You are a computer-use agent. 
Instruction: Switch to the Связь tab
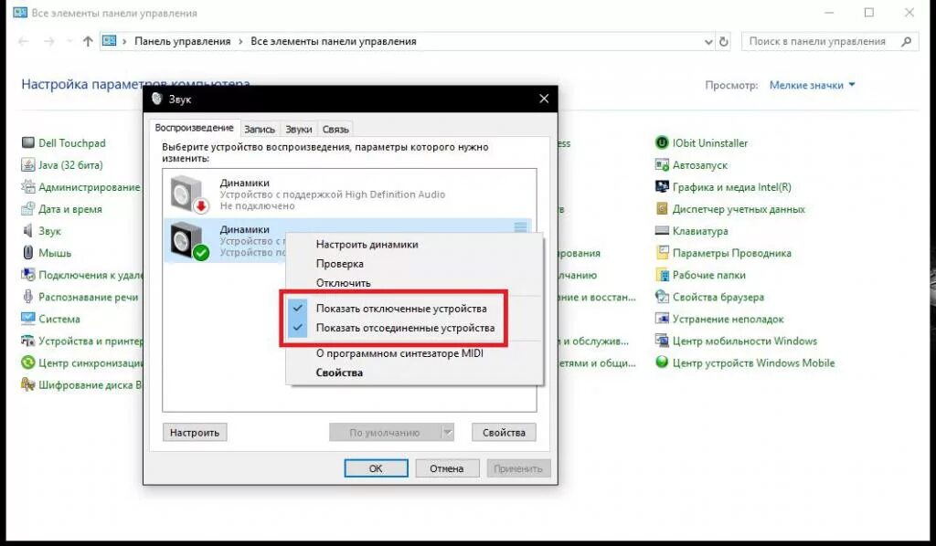click(x=335, y=129)
